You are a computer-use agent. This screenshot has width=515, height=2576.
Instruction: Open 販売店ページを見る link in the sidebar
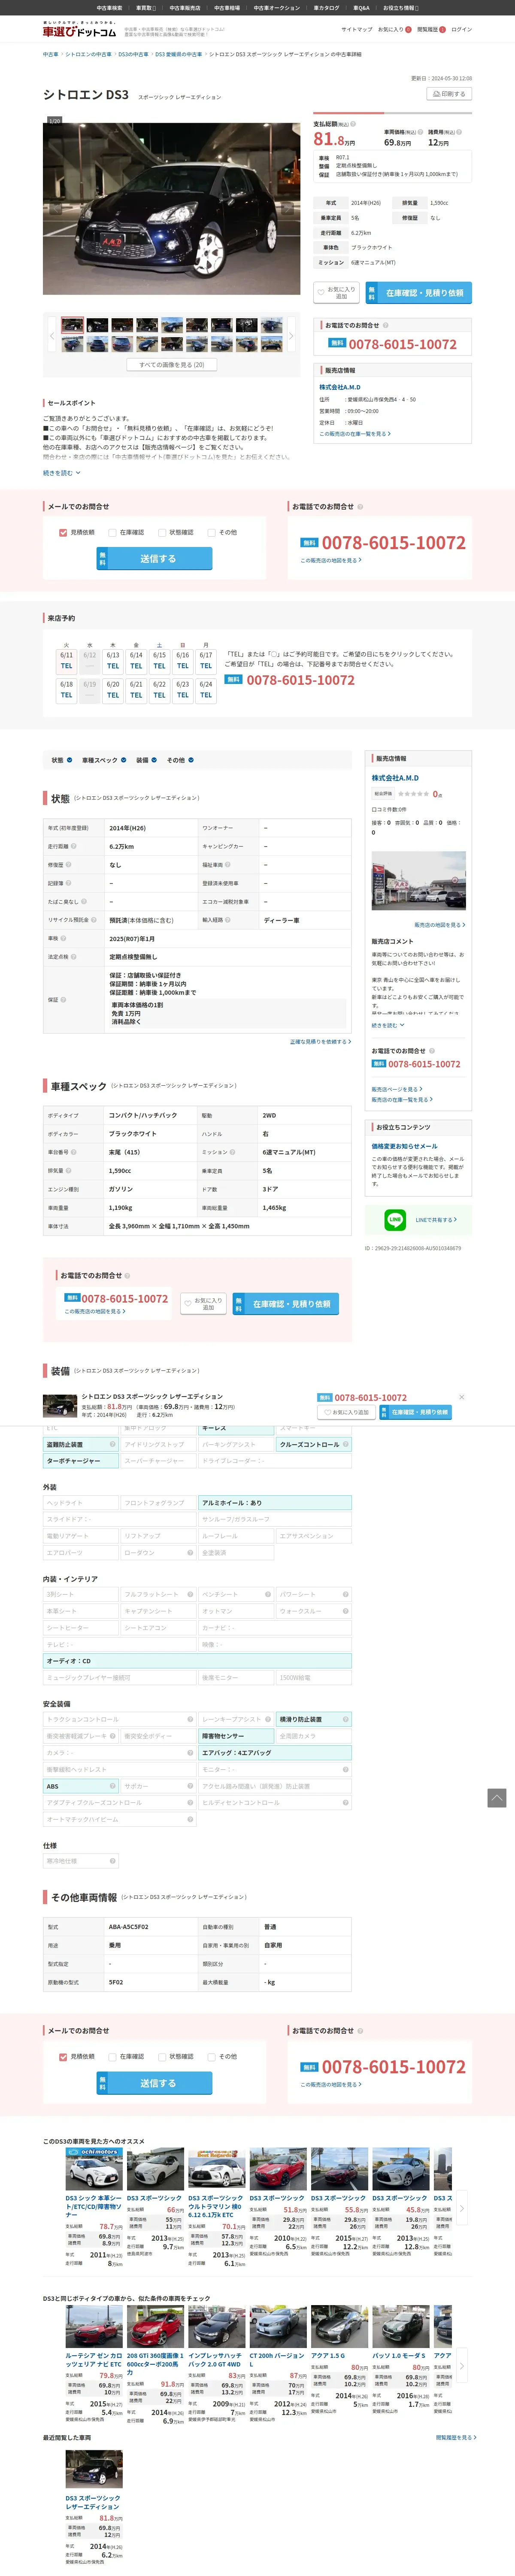[x=397, y=1088]
